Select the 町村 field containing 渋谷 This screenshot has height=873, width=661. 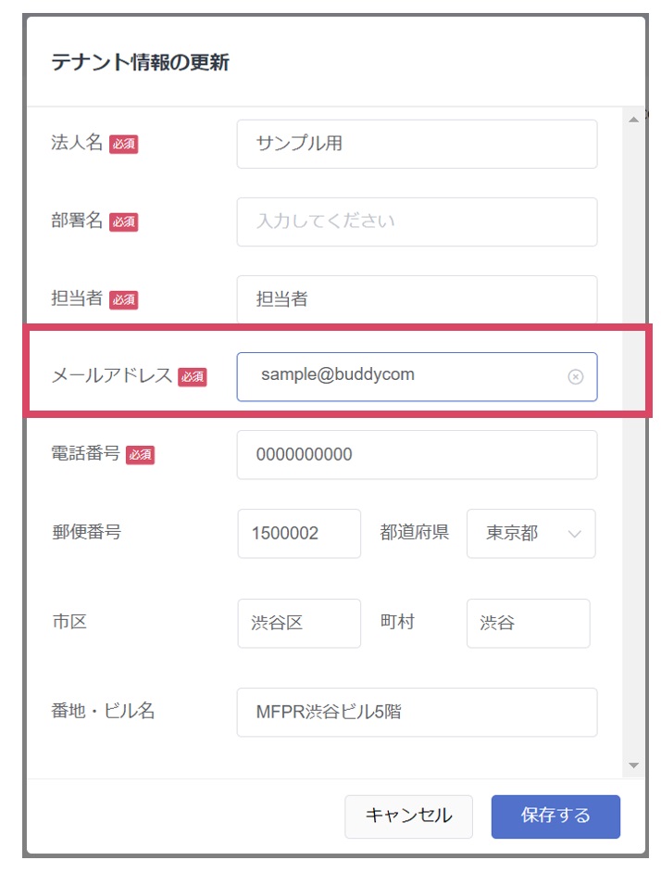click(x=528, y=623)
